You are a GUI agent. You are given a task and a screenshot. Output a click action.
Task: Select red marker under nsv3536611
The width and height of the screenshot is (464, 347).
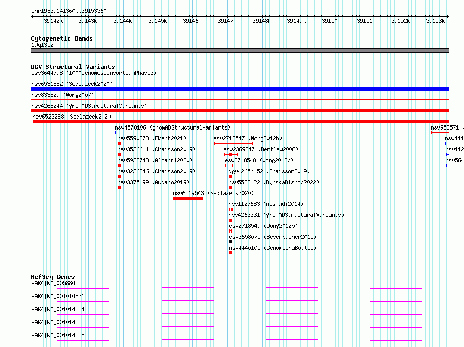pos(119,155)
